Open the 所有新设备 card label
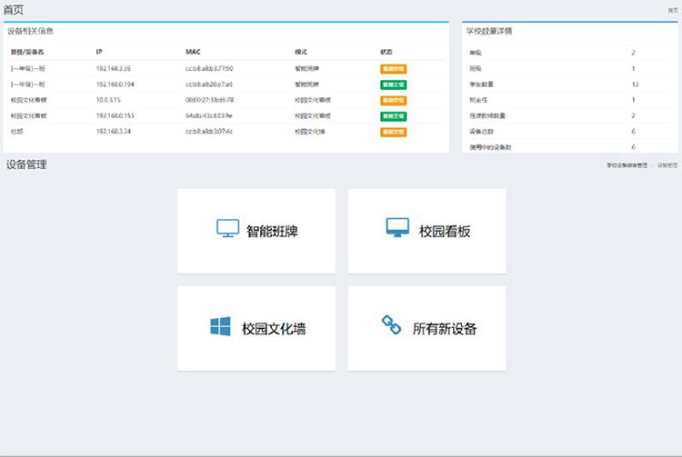The height and width of the screenshot is (457, 682). coord(445,329)
